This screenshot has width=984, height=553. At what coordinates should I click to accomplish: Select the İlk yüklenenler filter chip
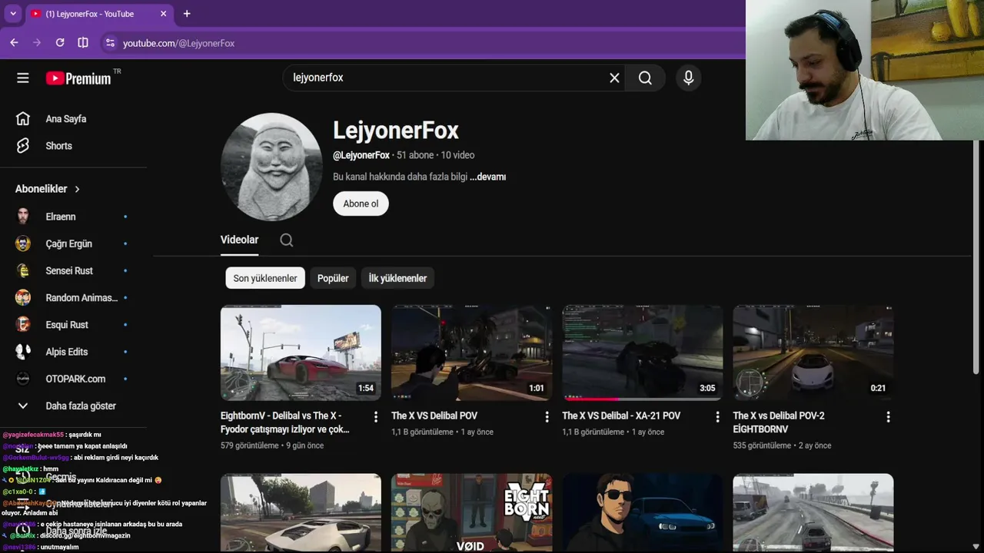click(397, 278)
